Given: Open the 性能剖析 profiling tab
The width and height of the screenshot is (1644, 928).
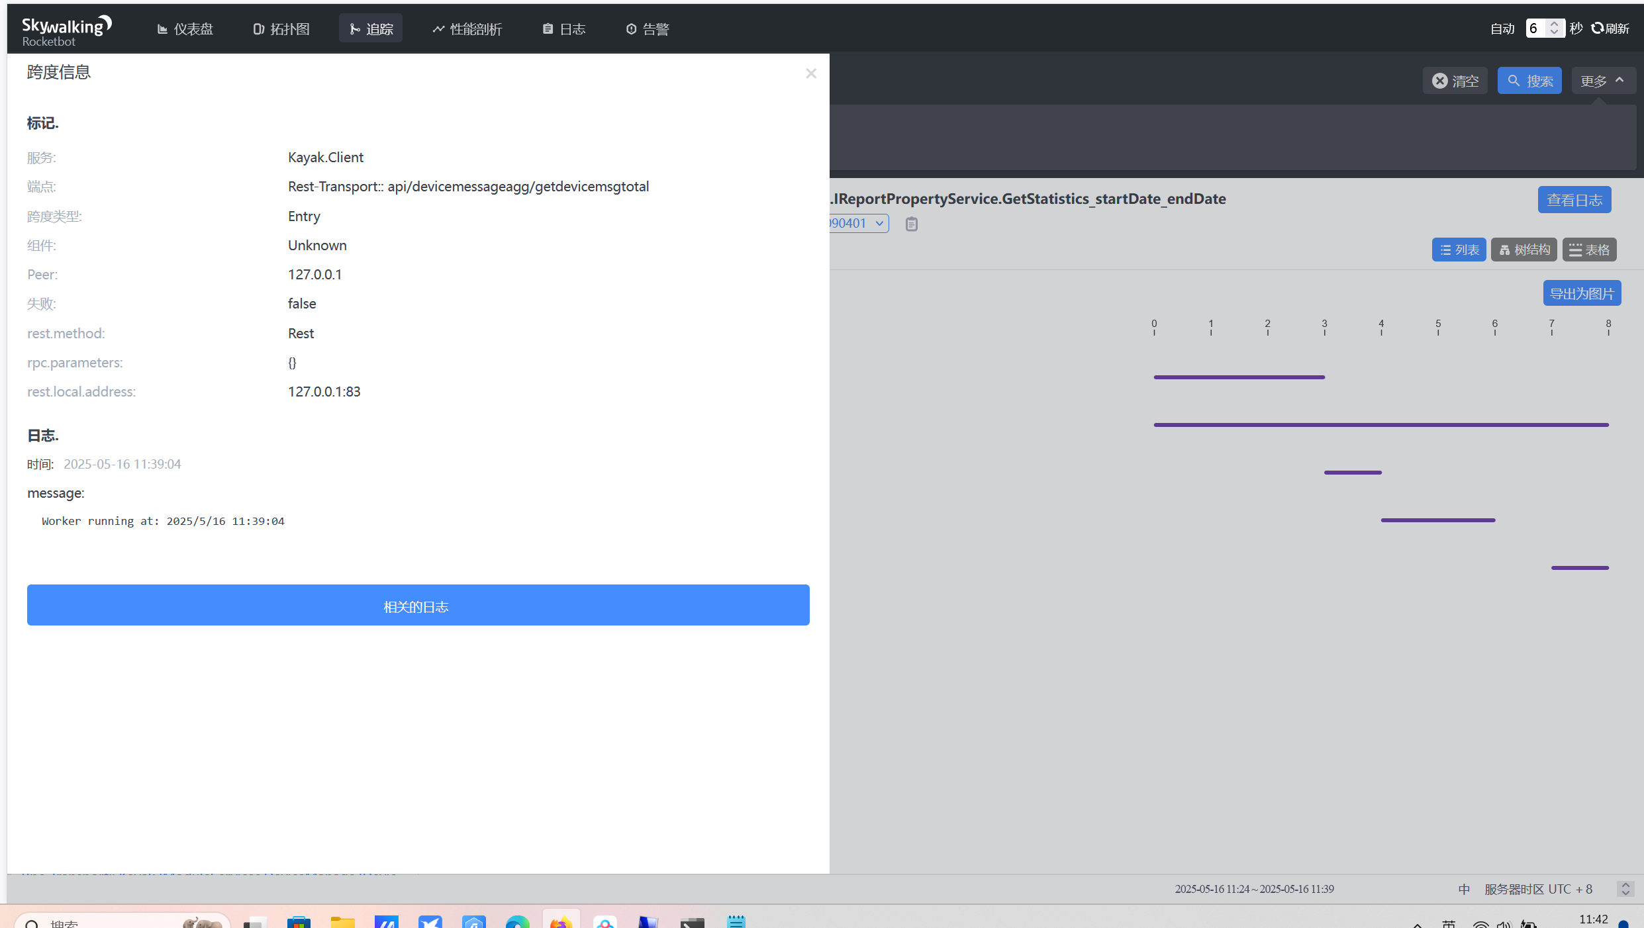Looking at the screenshot, I should click(x=467, y=29).
